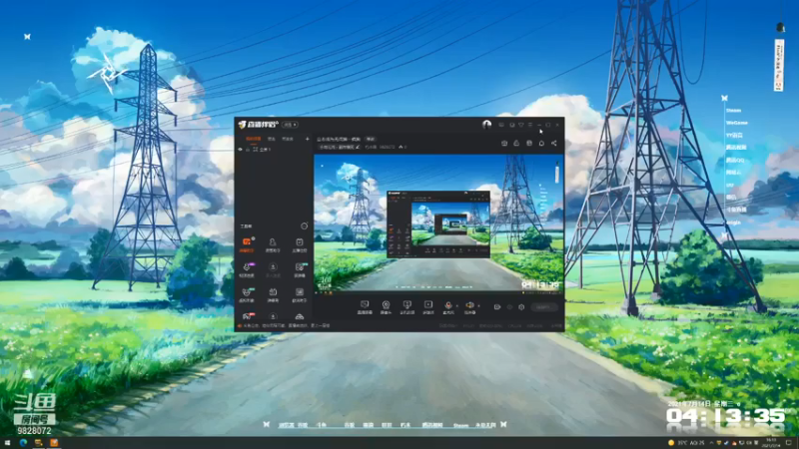Screen dimensions: 799x449
Task: Expand the arrow beside the microphone icon
Action: (x=457, y=306)
